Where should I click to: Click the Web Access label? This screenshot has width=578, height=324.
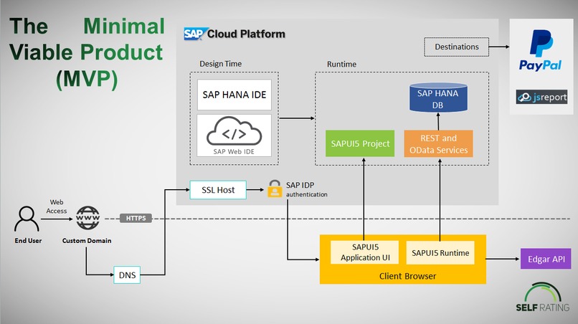(x=57, y=206)
